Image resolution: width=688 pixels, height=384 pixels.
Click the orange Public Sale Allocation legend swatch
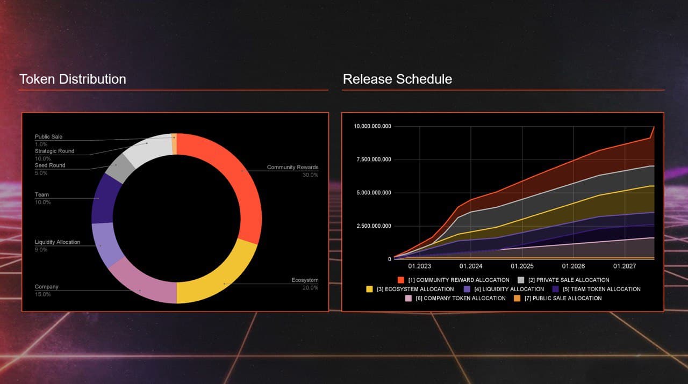517,298
